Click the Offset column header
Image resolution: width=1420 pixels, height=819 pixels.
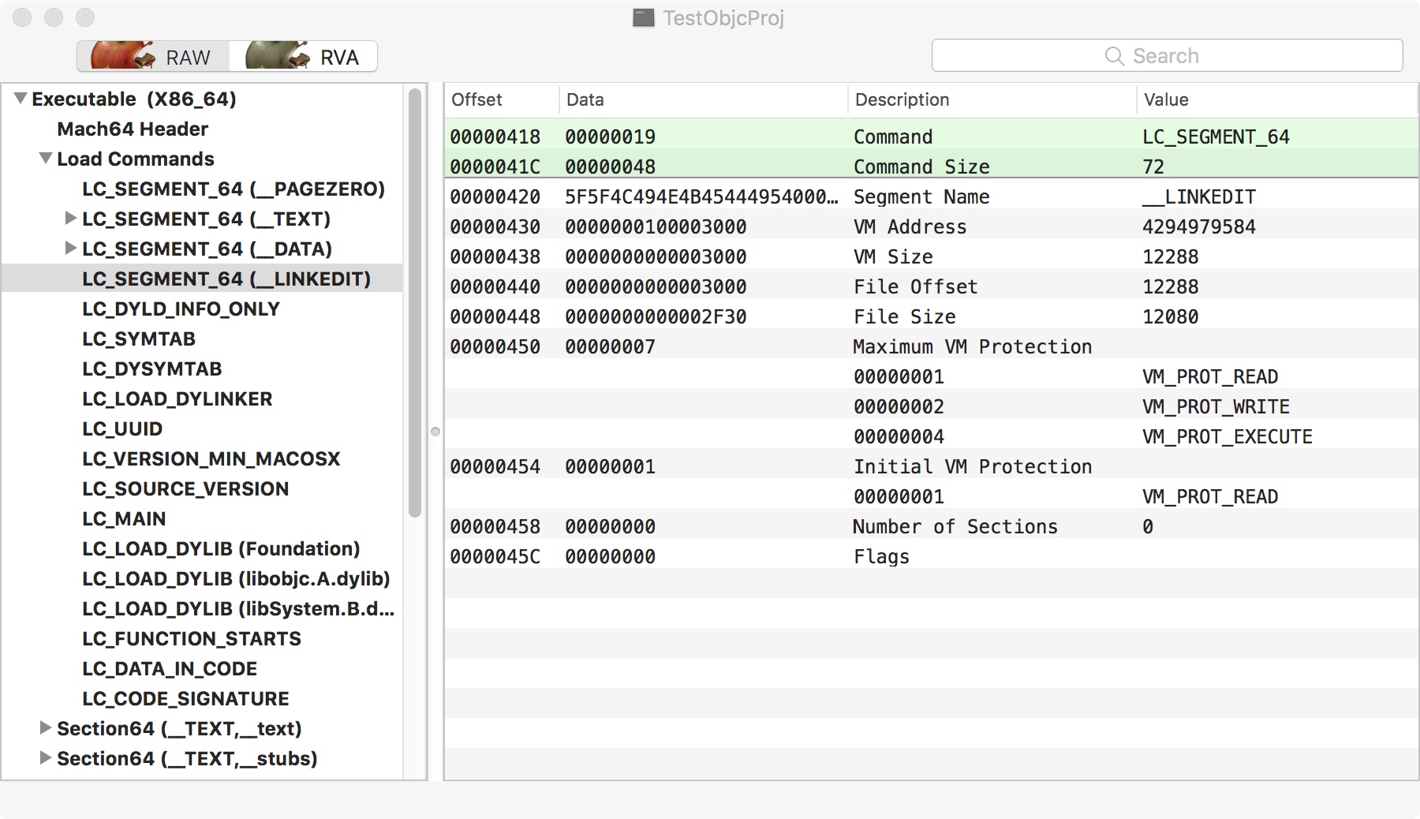click(x=502, y=99)
